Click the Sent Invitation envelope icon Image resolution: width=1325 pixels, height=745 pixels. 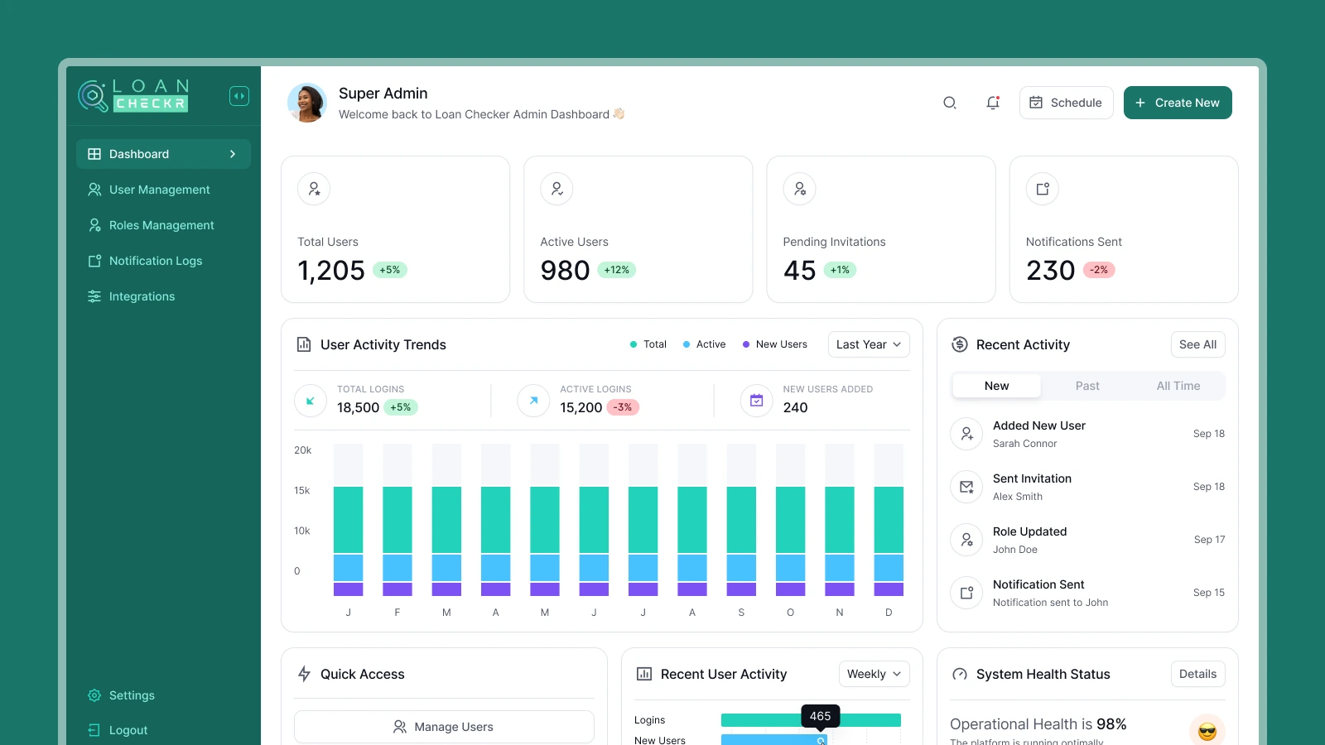(x=966, y=487)
